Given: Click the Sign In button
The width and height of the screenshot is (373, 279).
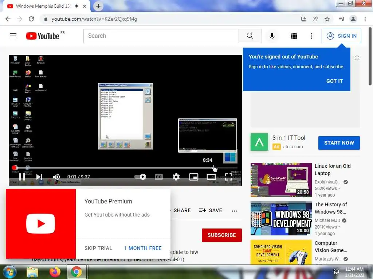Looking at the screenshot, I should pyautogui.click(x=341, y=36).
